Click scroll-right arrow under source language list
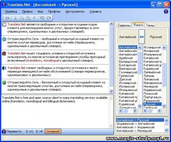The height and width of the screenshot is (142, 171). pyautogui.click(x=135, y=111)
